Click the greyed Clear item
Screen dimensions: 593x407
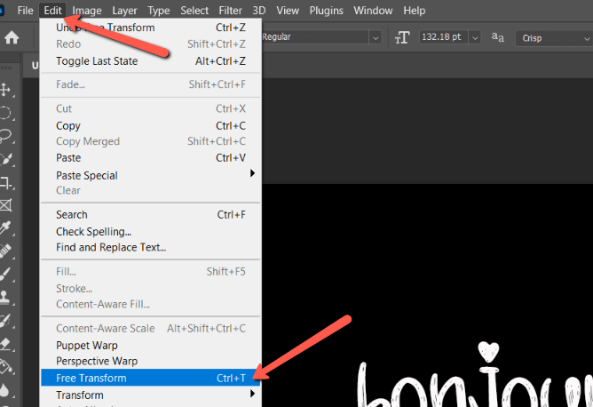click(x=151, y=190)
